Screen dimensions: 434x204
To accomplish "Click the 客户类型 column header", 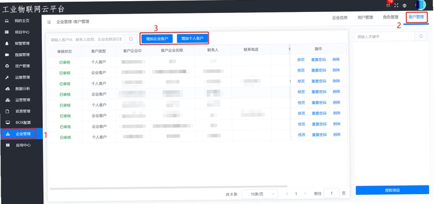I will pos(99,52).
